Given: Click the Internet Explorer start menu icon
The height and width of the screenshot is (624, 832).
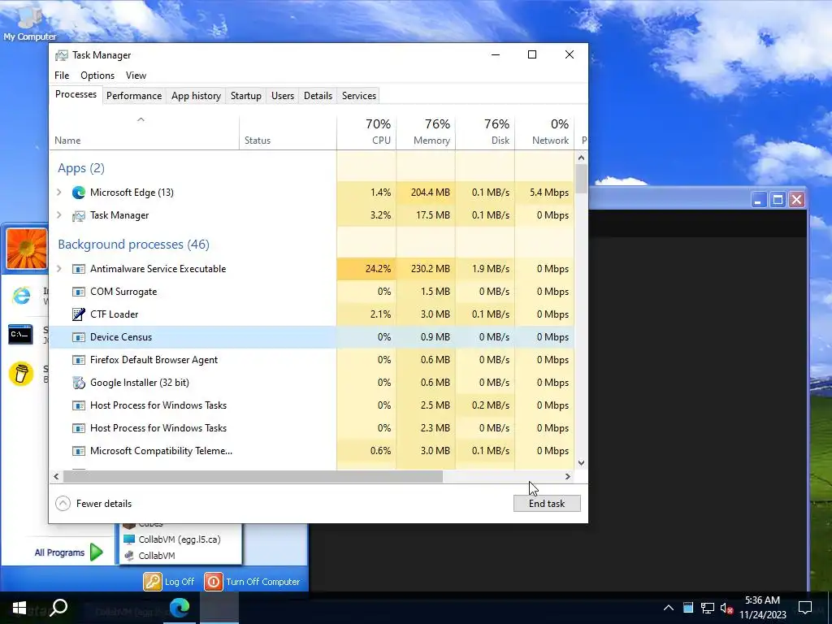Looking at the screenshot, I should point(21,296).
